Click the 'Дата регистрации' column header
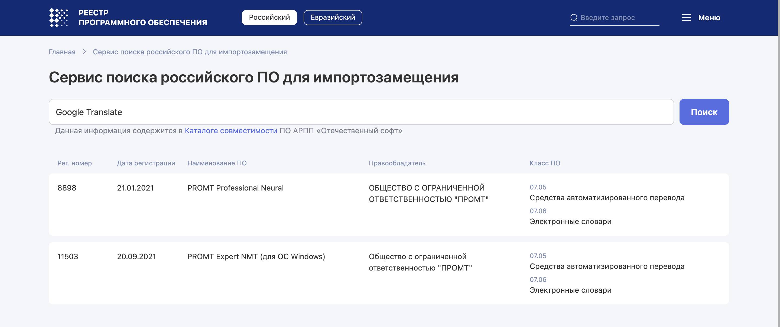This screenshot has width=780, height=327. [146, 163]
